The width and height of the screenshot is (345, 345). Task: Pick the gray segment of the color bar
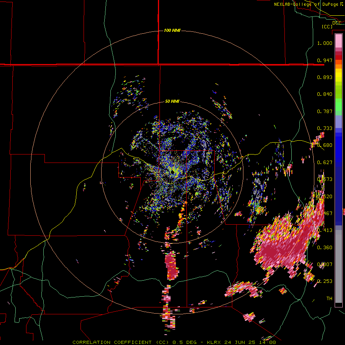(x=338, y=266)
